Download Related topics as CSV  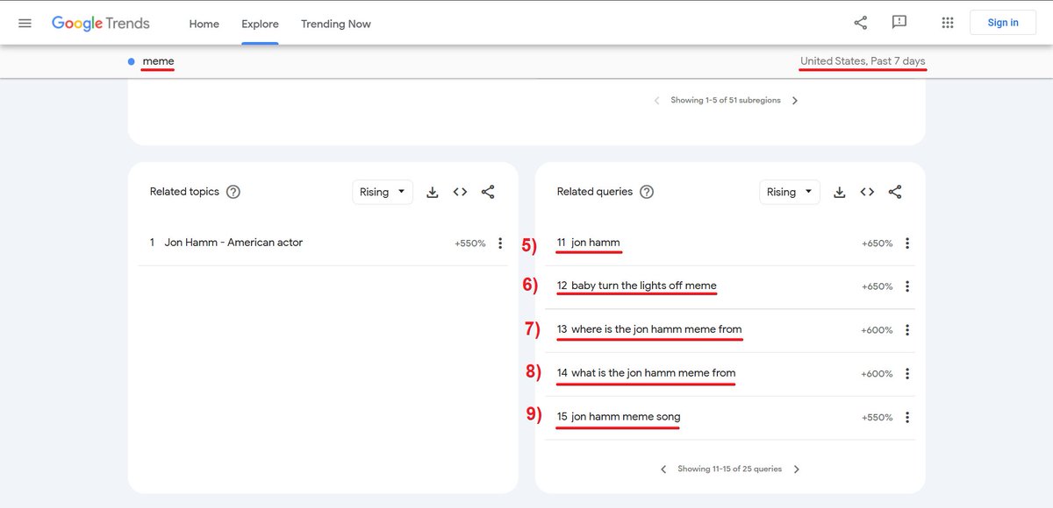(433, 192)
